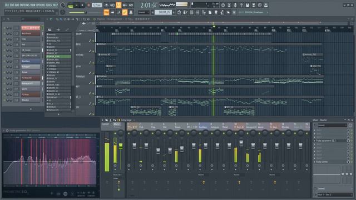356x200 pixels.
Task: Mute the BASS playlist track
Action: click(x=93, y=51)
